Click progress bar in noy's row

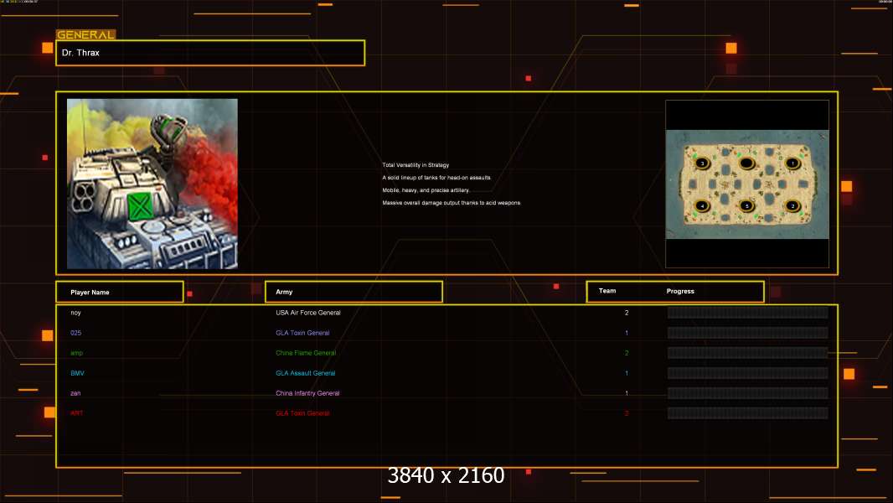tap(748, 312)
